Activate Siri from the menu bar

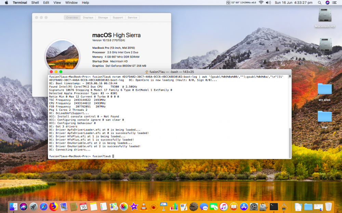point(327,3)
